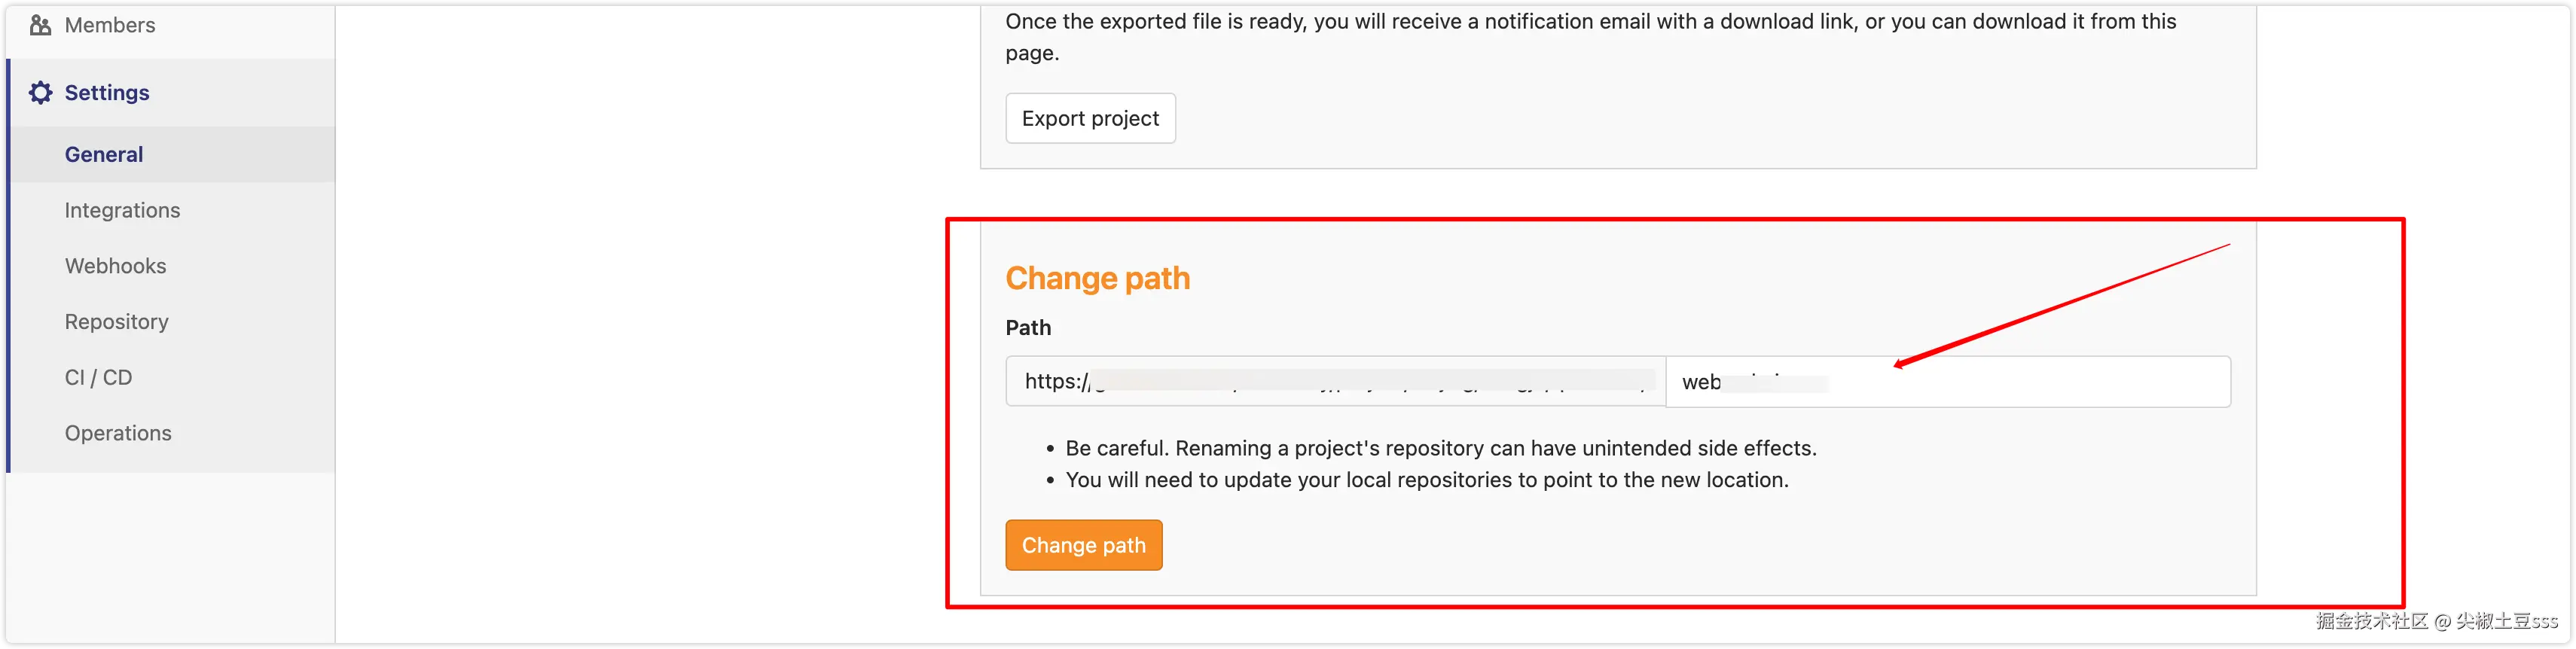Click the 'update your local repositories' note
The height and width of the screenshot is (649, 2576).
click(1426, 480)
